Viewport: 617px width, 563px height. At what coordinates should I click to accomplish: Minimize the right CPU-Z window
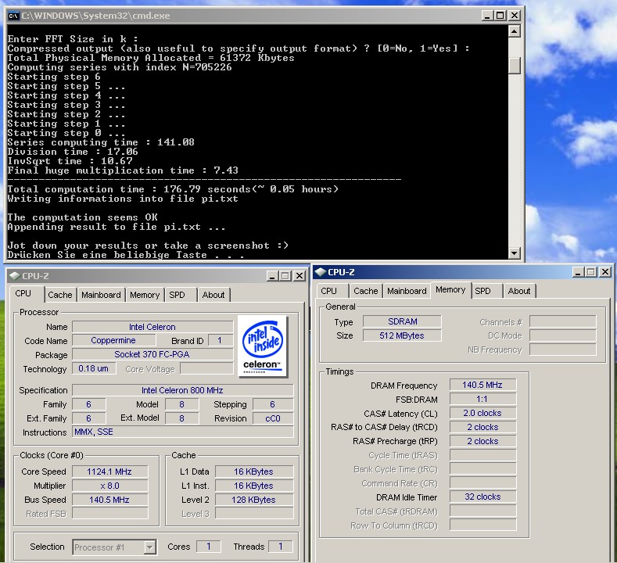[578, 272]
